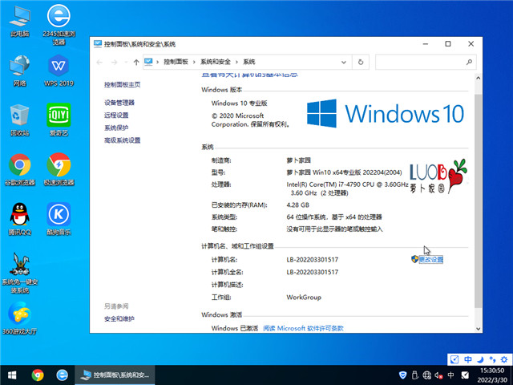
Task: Open the 系统保护 system protection link
Action: (x=116, y=128)
